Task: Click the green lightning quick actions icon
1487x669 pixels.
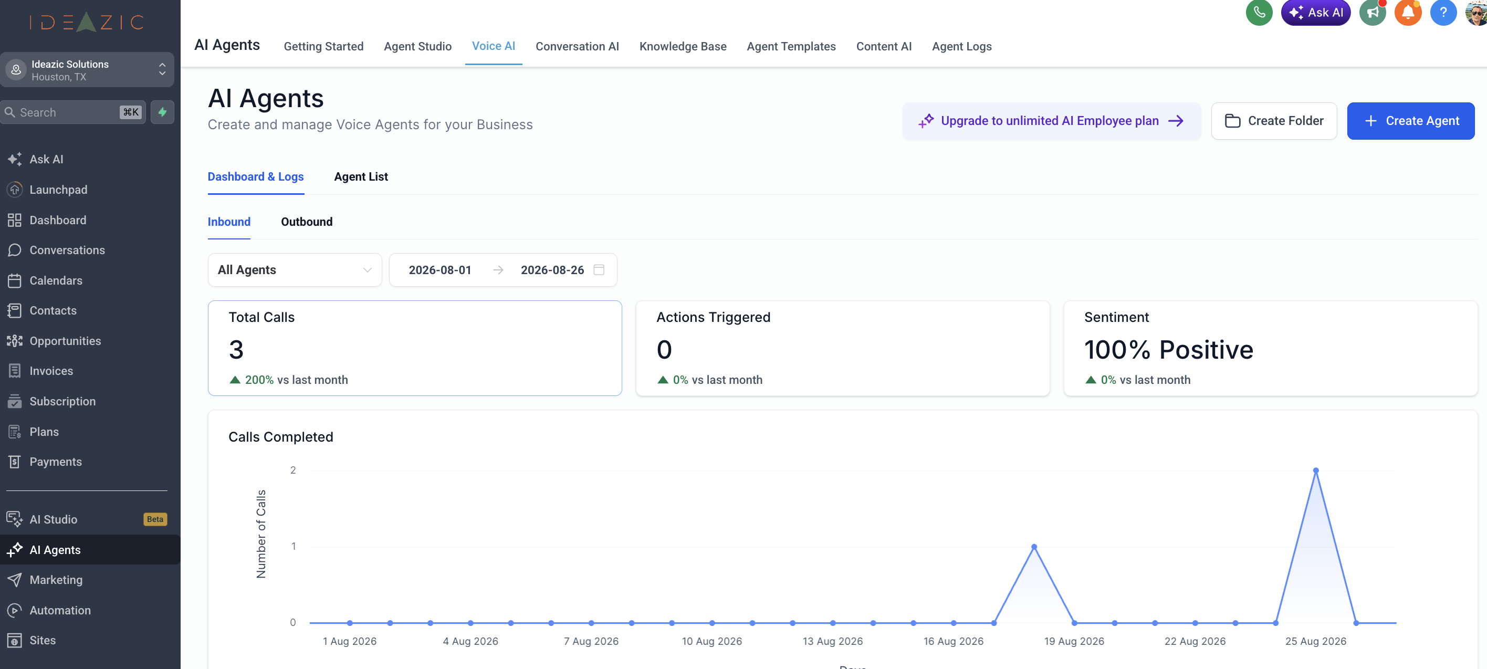Action: 162,112
